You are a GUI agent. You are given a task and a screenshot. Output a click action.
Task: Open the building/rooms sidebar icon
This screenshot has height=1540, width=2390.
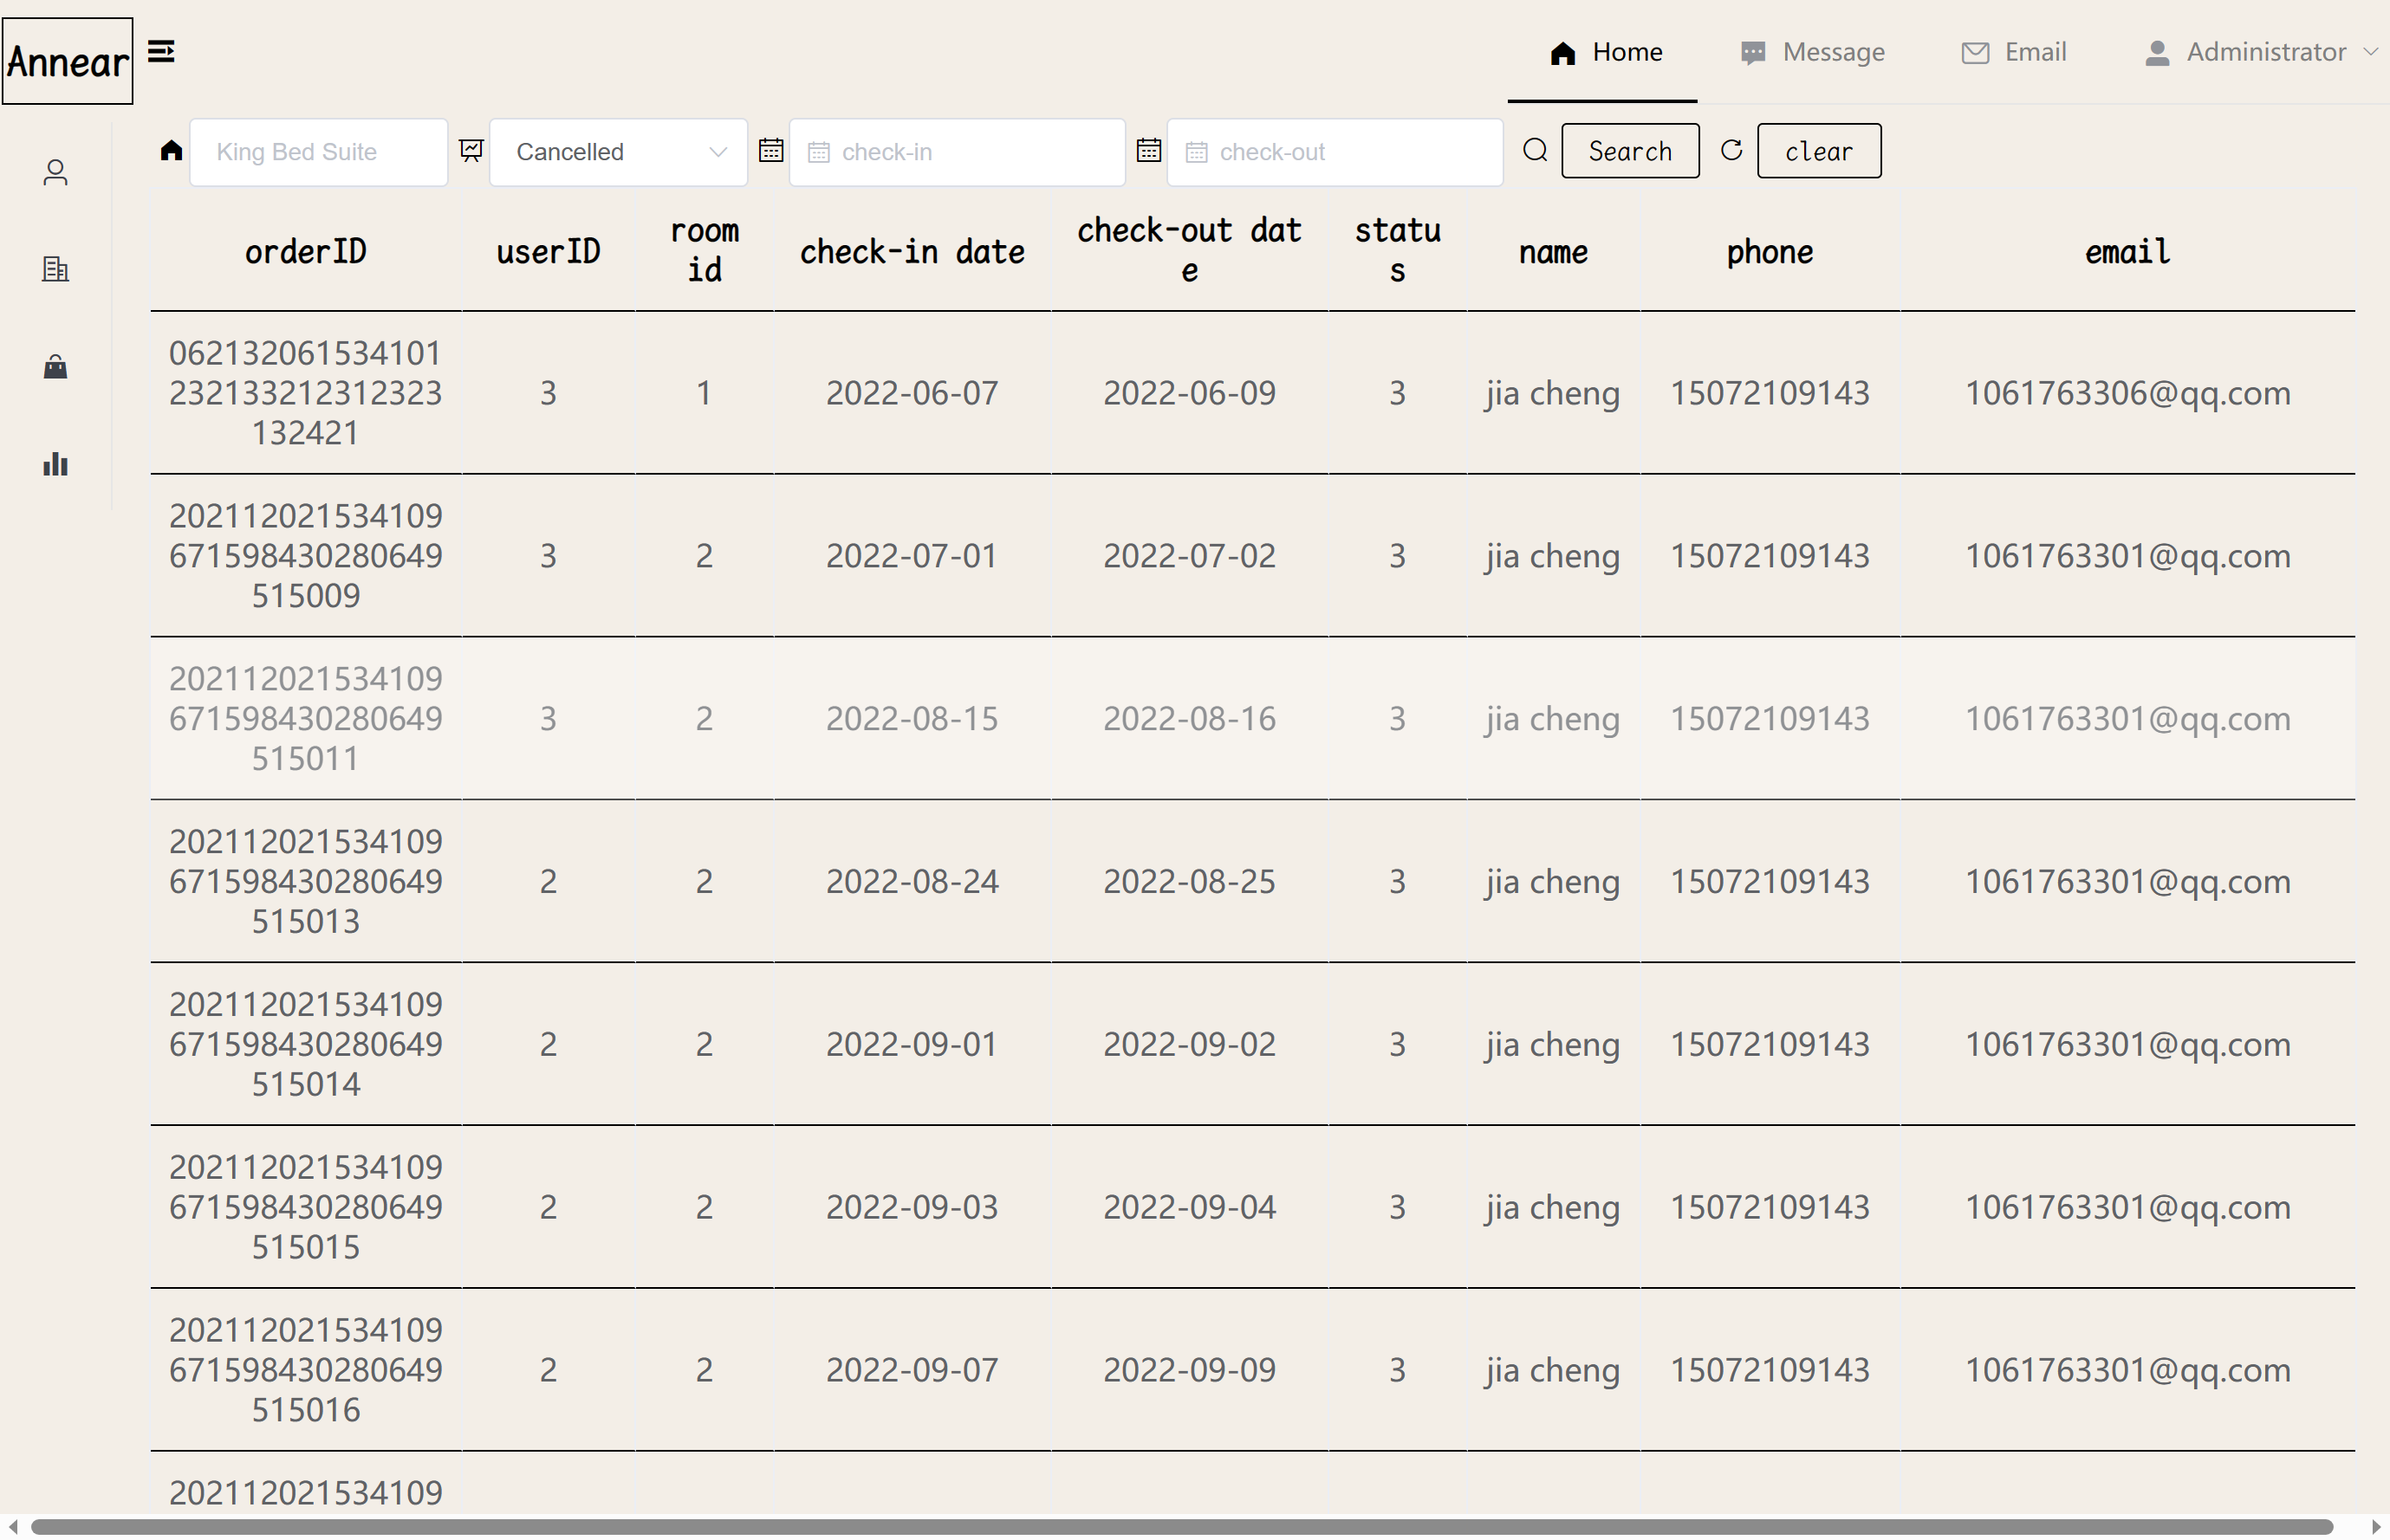click(56, 269)
